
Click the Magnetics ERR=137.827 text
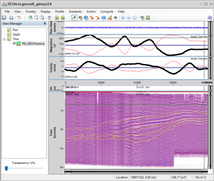(72, 54)
